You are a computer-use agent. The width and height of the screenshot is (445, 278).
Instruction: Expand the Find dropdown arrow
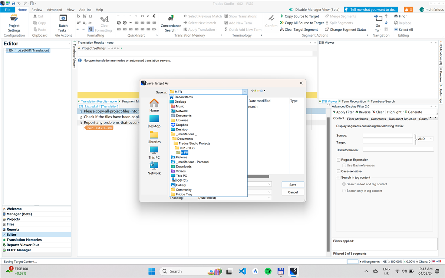pos(407,16)
